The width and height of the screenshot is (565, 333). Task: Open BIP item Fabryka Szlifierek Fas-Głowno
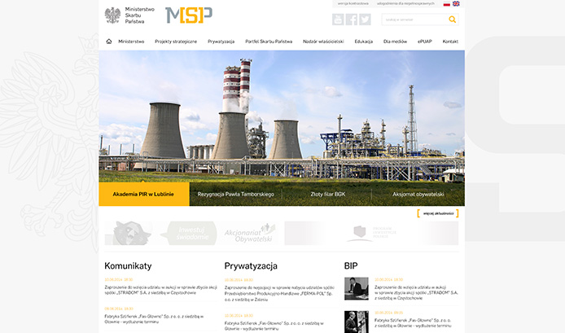[x=413, y=323]
